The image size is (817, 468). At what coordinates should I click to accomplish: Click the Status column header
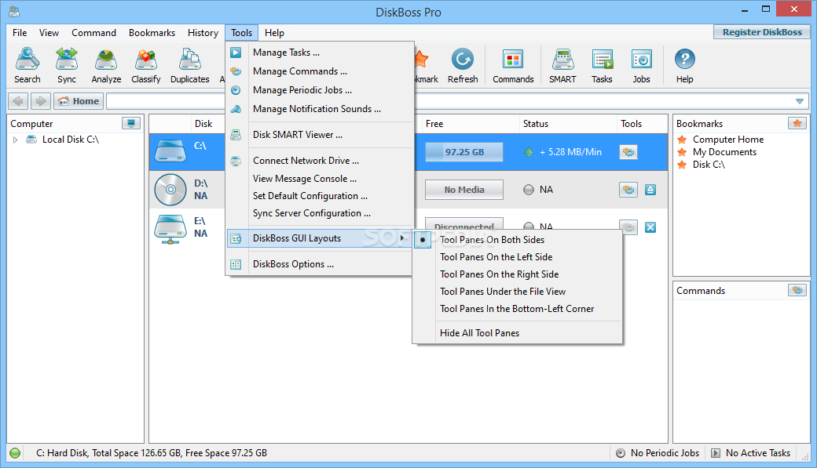point(567,124)
